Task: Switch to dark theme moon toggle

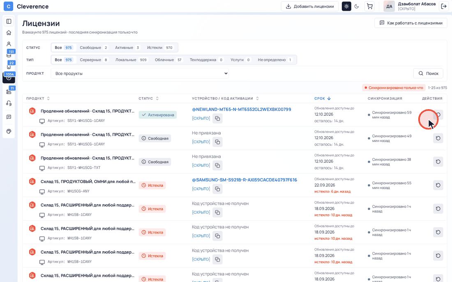Action: pyautogui.click(x=357, y=6)
